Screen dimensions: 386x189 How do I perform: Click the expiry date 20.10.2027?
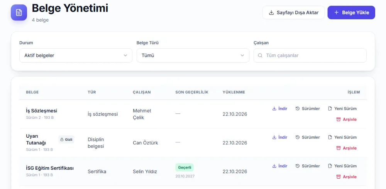[x=185, y=176]
